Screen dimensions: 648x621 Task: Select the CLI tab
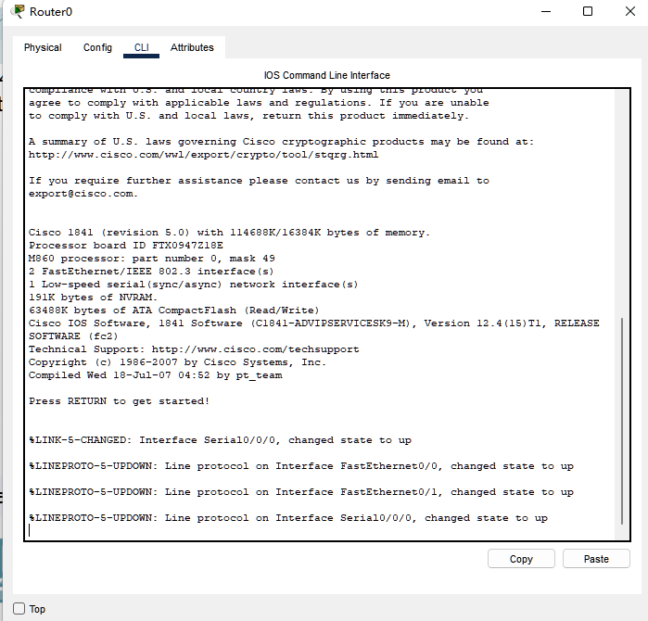click(x=141, y=47)
